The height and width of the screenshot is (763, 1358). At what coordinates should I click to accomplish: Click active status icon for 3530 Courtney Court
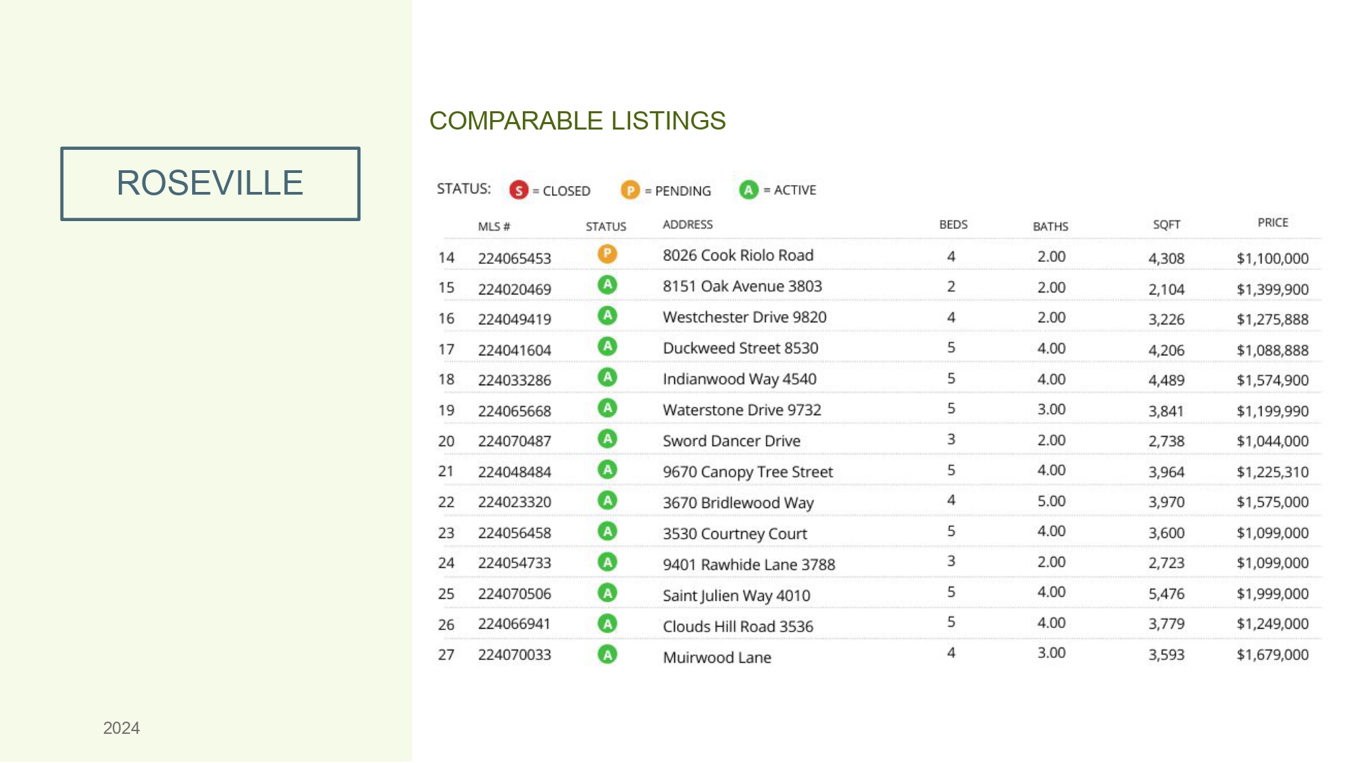[x=607, y=531]
